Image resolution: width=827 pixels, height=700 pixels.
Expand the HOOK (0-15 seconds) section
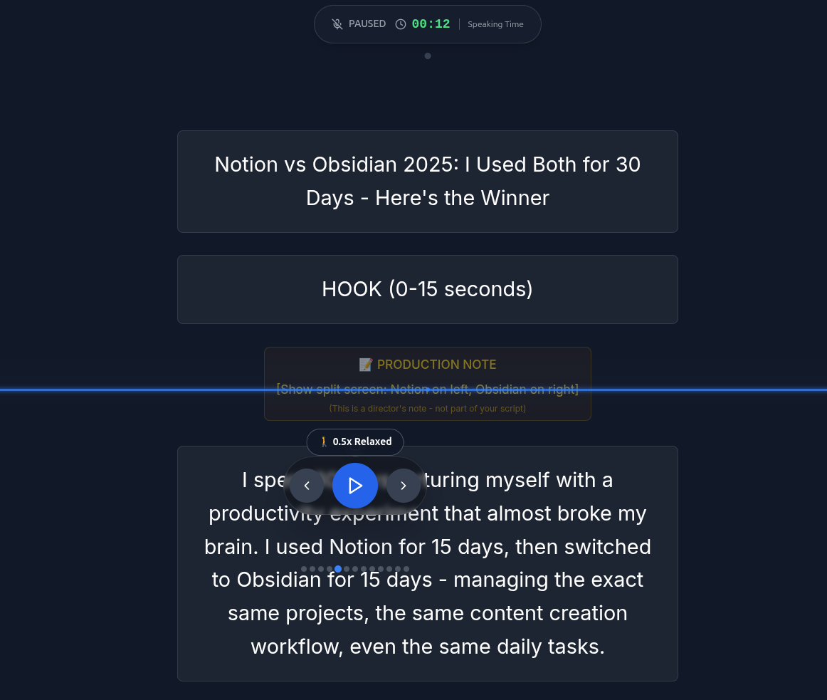point(427,289)
